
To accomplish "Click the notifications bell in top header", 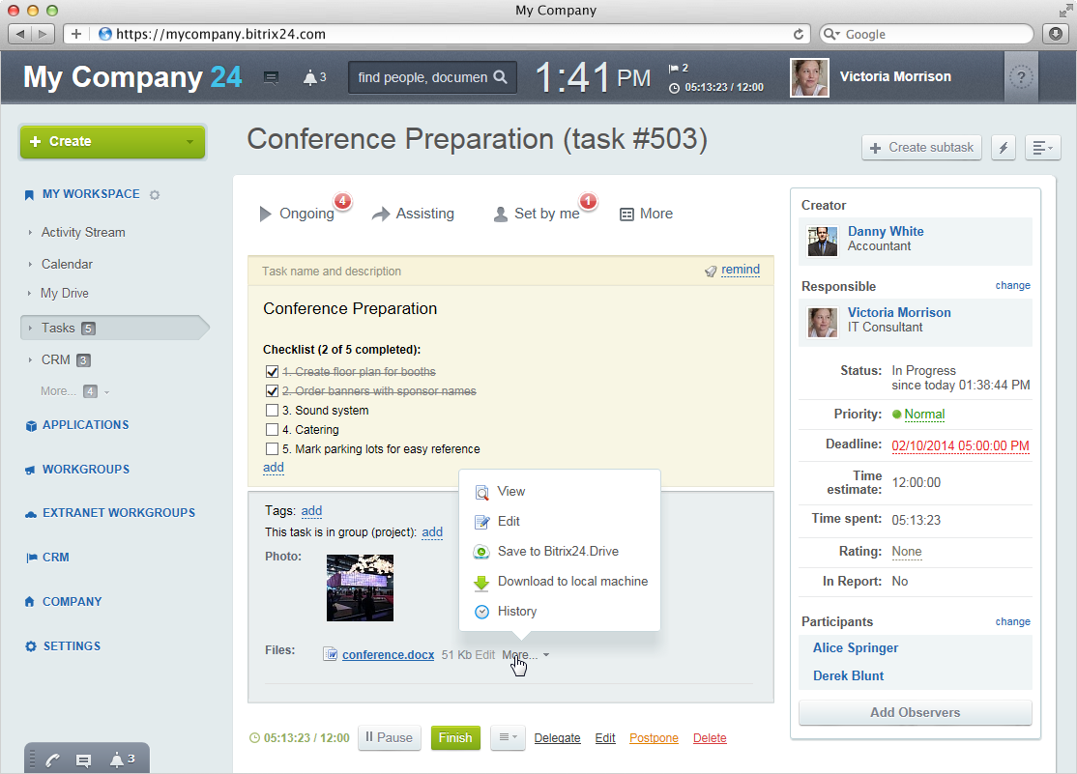I will pyautogui.click(x=311, y=78).
